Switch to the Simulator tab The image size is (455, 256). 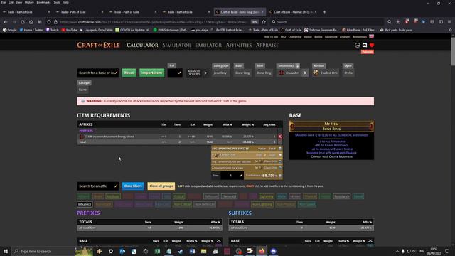click(x=176, y=46)
